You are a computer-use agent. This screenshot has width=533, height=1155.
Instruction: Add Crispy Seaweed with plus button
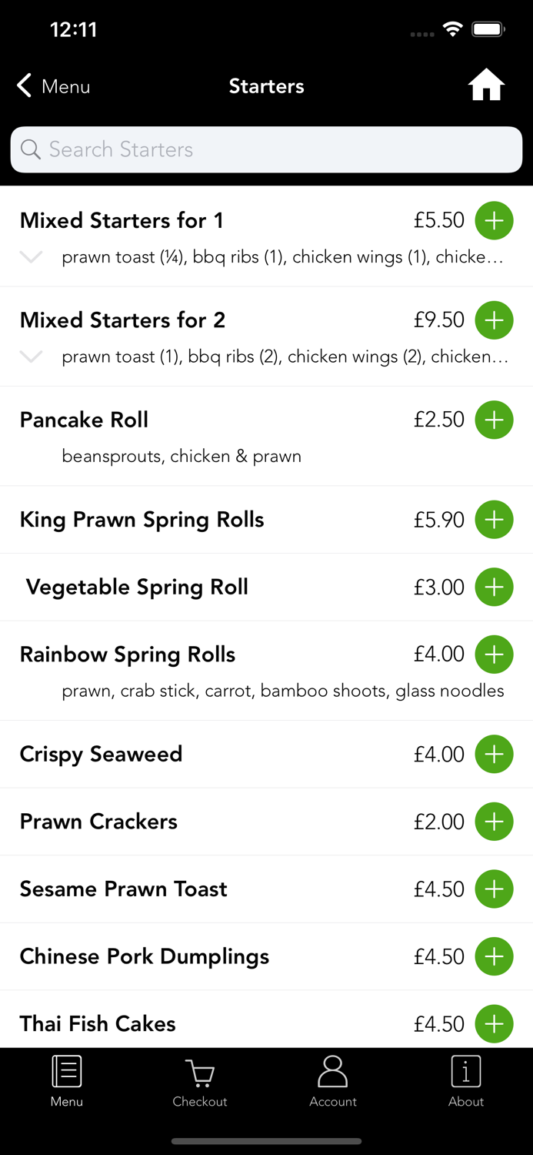pos(494,754)
